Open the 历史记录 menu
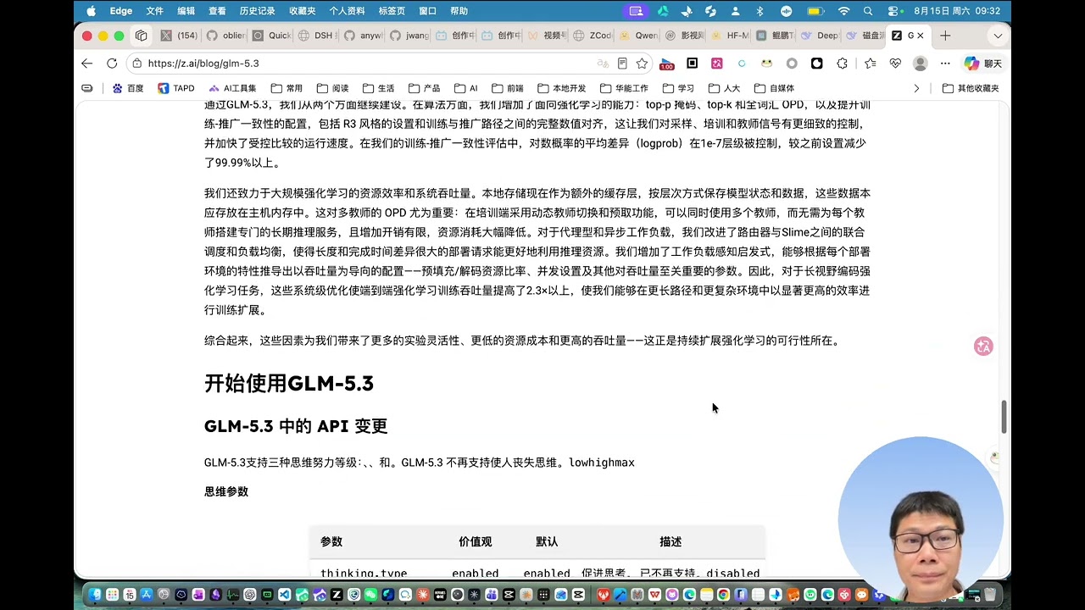This screenshot has width=1085, height=610. [257, 11]
